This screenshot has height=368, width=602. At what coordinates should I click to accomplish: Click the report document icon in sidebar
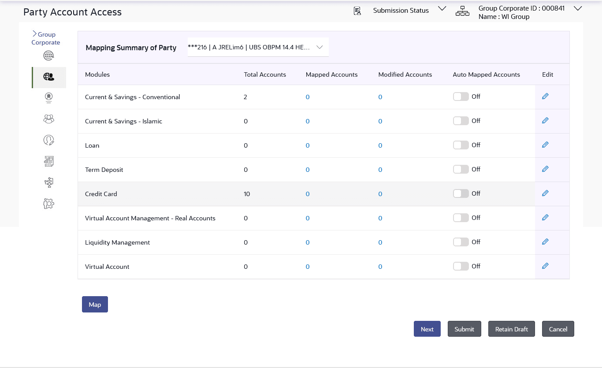point(48,161)
